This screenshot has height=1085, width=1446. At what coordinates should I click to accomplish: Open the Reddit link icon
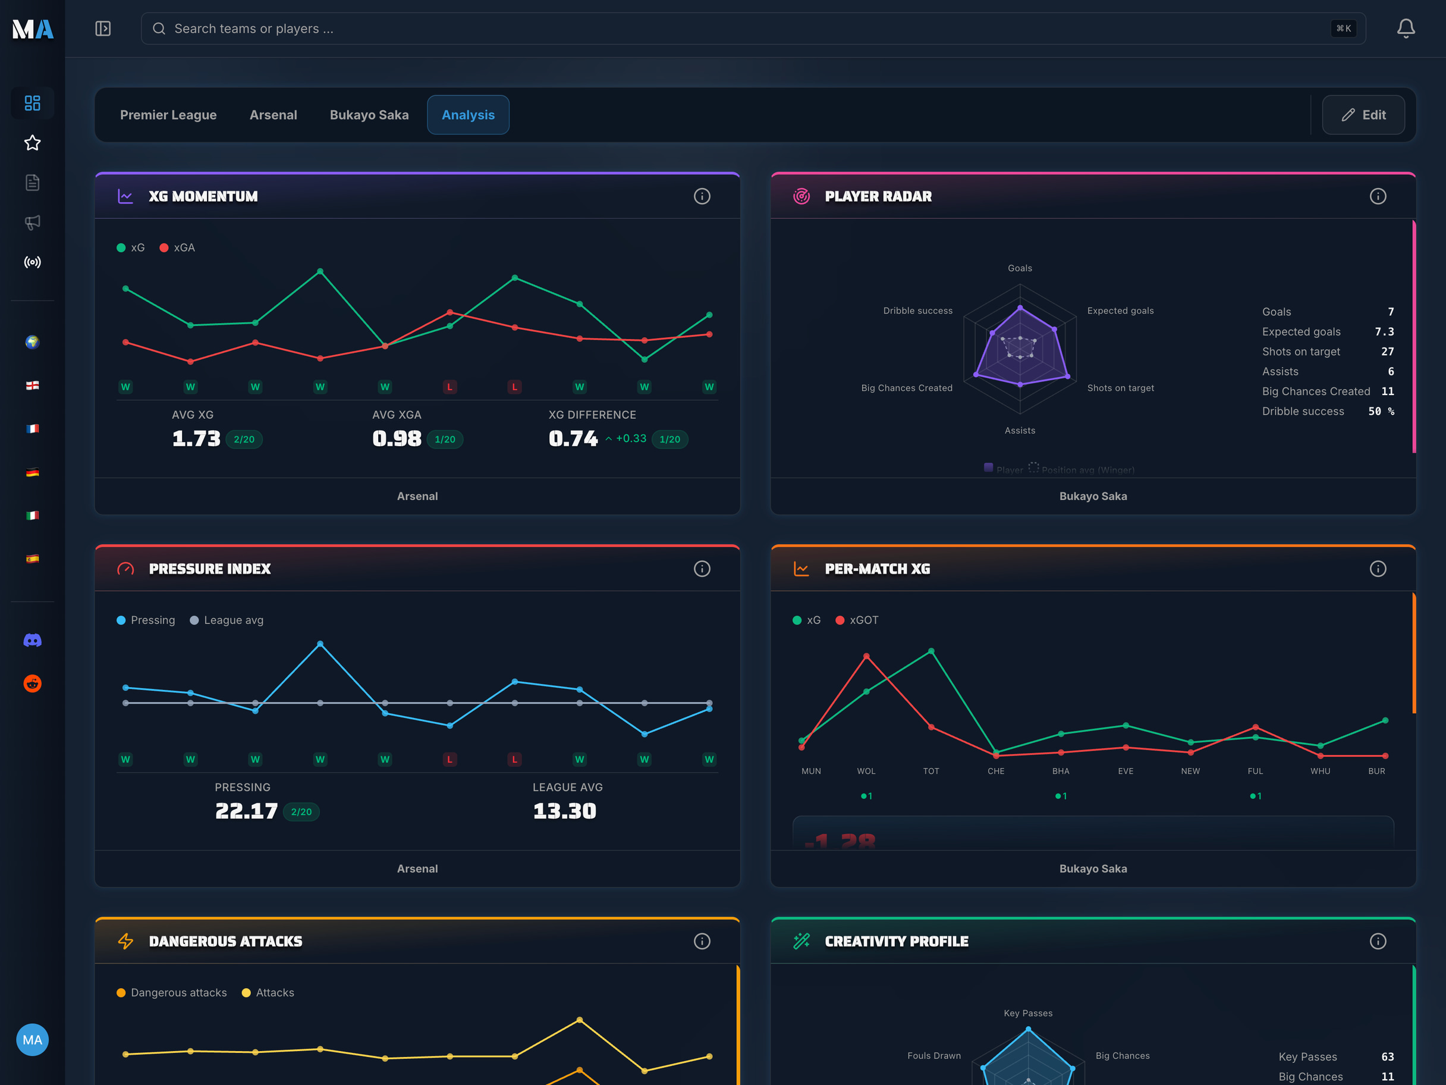(x=33, y=683)
